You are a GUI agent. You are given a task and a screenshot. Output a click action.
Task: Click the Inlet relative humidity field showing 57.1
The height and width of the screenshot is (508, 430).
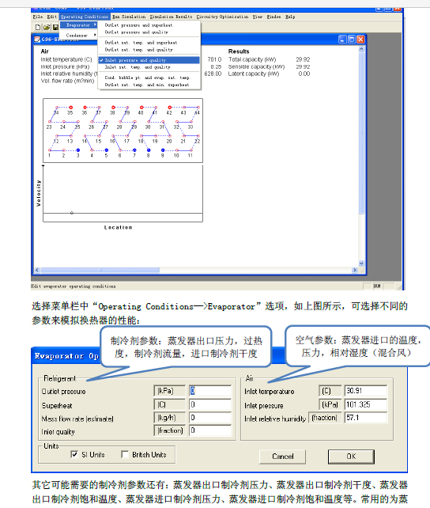pos(366,418)
